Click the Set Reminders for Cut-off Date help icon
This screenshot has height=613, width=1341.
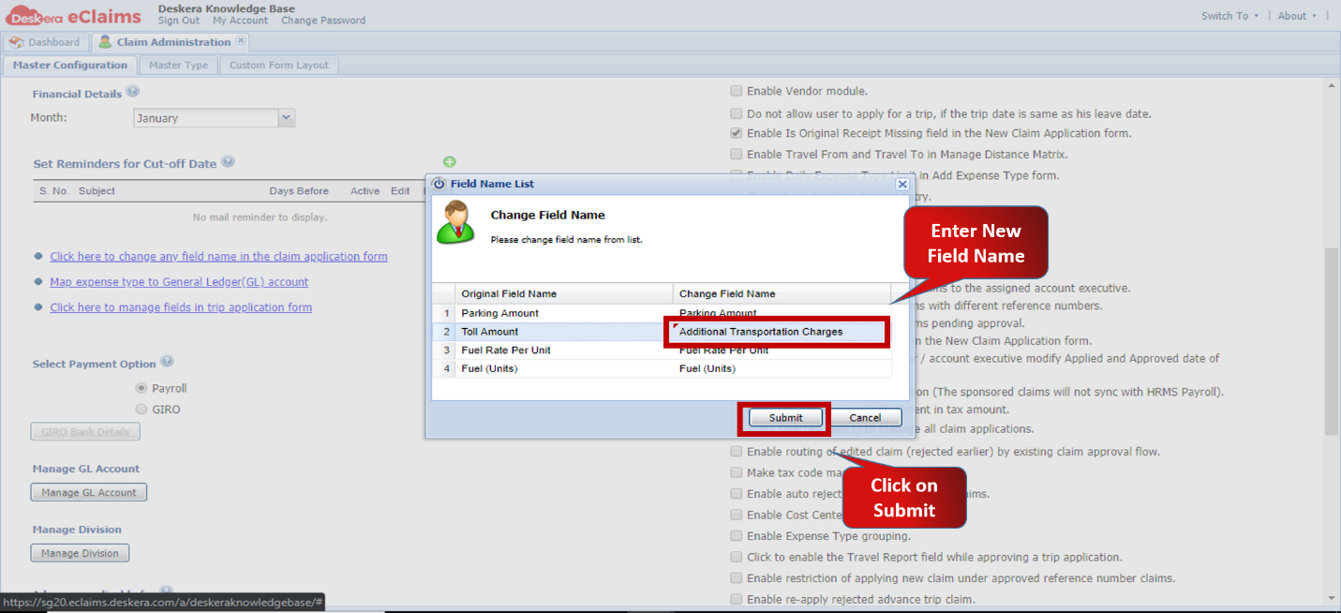point(227,162)
